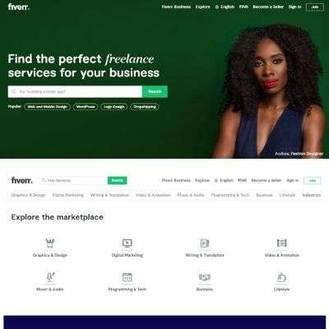Open the Programming & Tech code icon
This screenshot has width=329, height=329.
[x=127, y=277]
